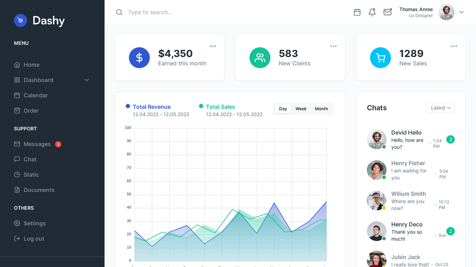Open the Calendar icon in the top bar

coord(357,12)
